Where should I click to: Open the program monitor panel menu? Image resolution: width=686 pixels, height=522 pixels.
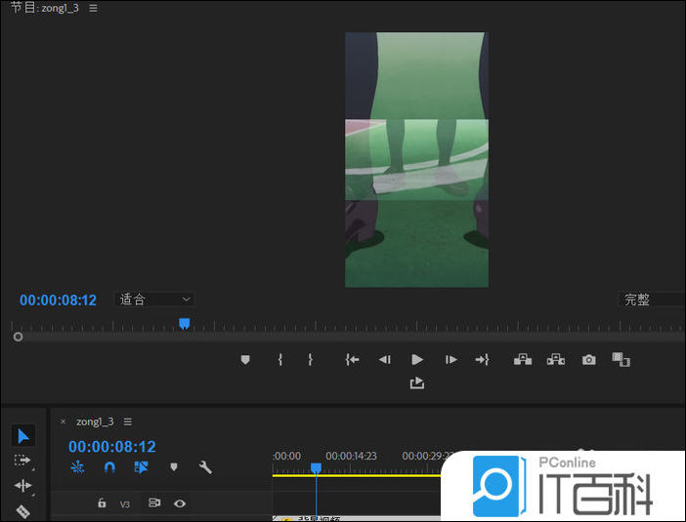(93, 8)
